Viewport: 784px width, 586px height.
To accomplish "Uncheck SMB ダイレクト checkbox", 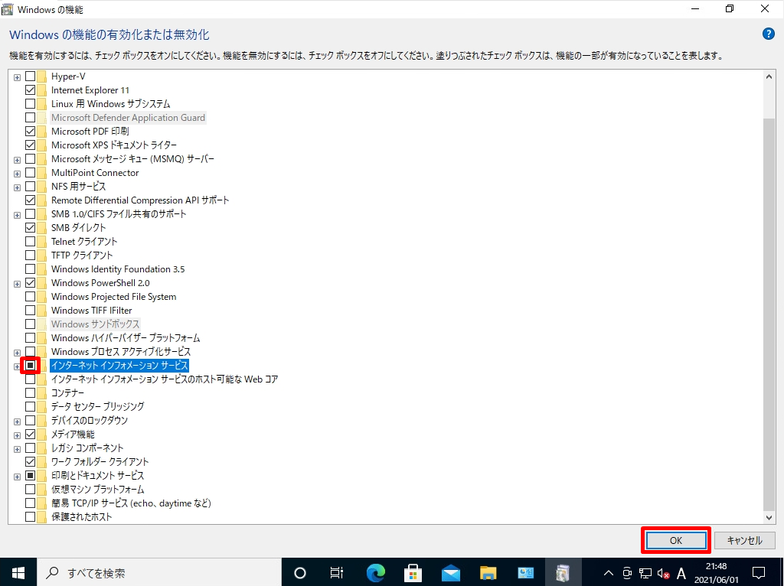I will (x=30, y=228).
